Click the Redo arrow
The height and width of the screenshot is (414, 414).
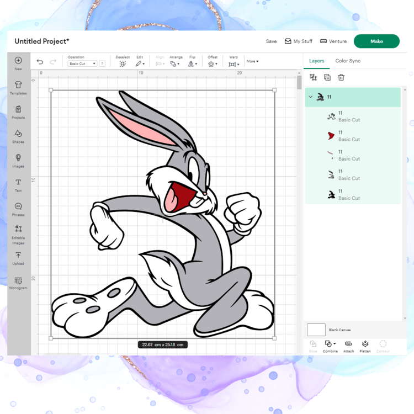(x=53, y=62)
